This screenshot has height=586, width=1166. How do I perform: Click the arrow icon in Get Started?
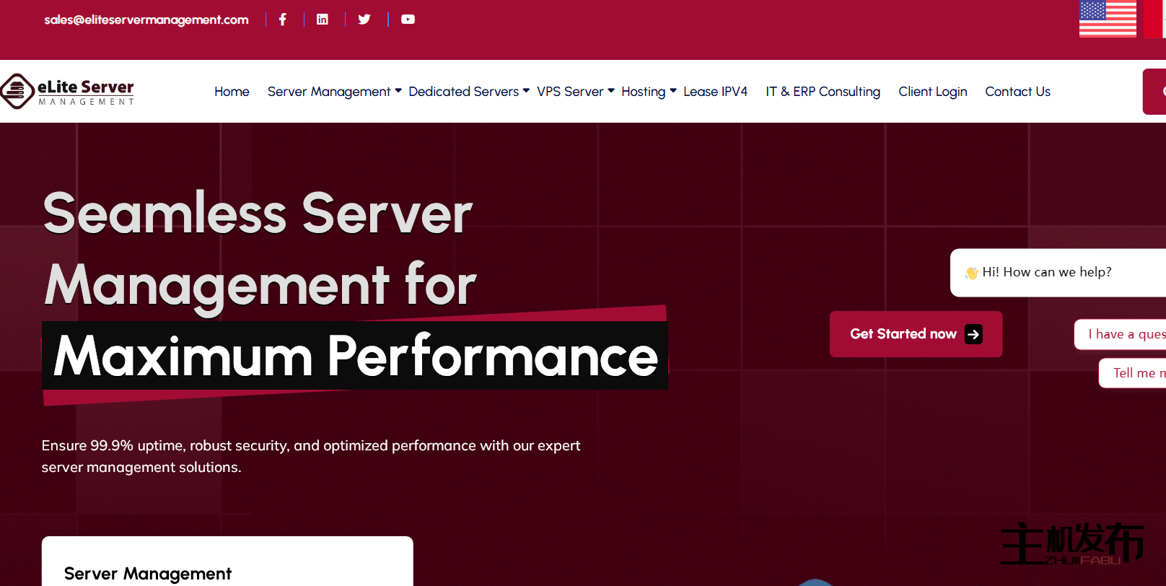point(973,334)
